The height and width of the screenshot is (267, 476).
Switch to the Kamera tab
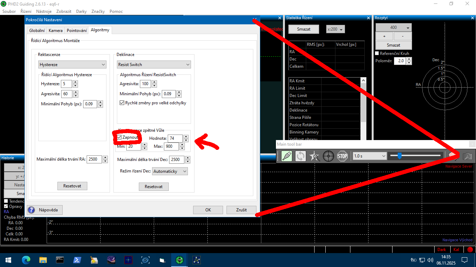click(x=56, y=31)
